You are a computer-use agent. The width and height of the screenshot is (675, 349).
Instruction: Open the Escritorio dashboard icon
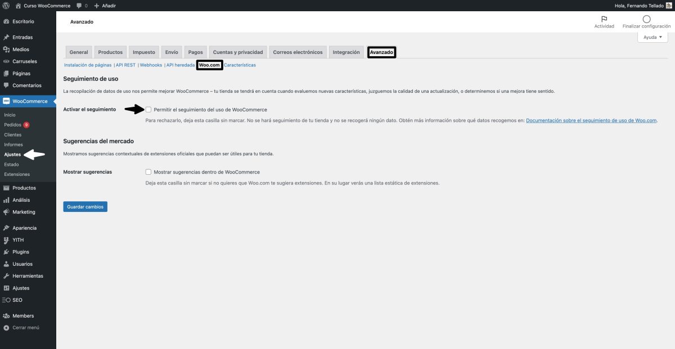[7, 21]
